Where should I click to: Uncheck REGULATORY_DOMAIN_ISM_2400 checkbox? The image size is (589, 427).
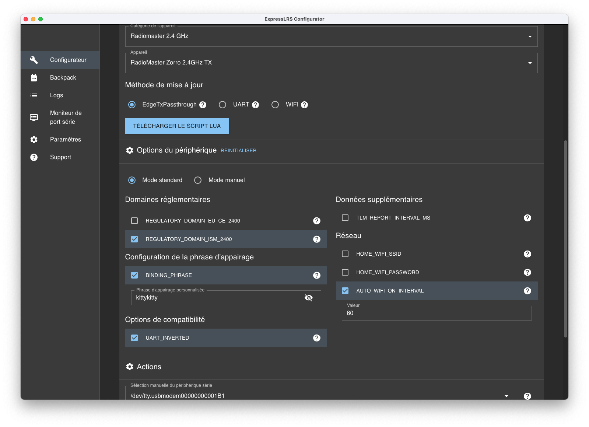[x=134, y=239]
